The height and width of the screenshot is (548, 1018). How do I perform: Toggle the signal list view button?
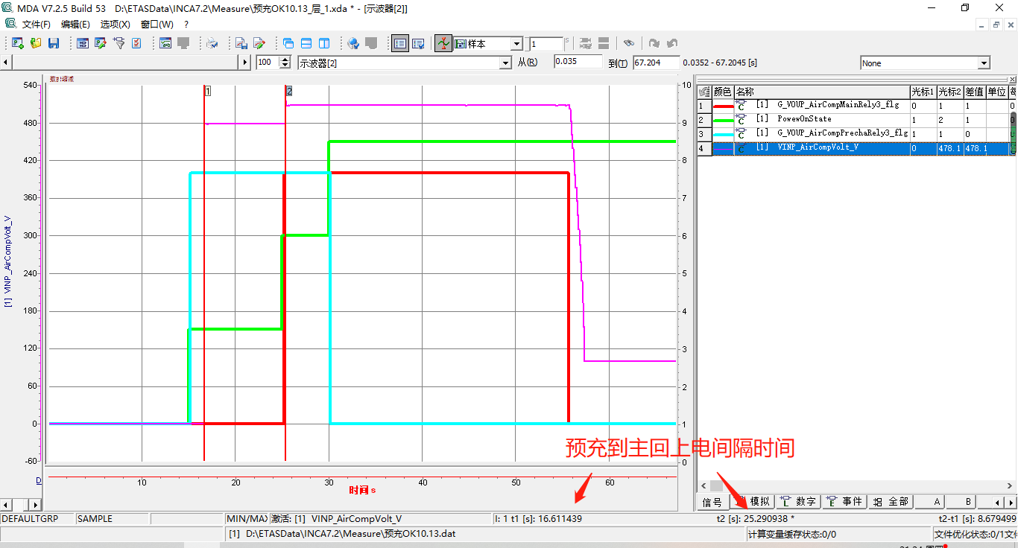coord(400,43)
